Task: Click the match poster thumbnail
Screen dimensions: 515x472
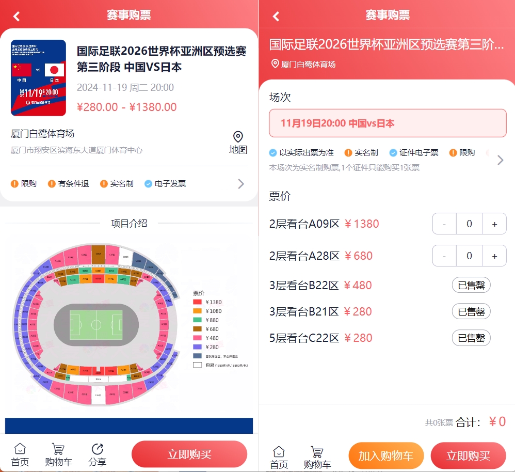Action: coord(38,78)
